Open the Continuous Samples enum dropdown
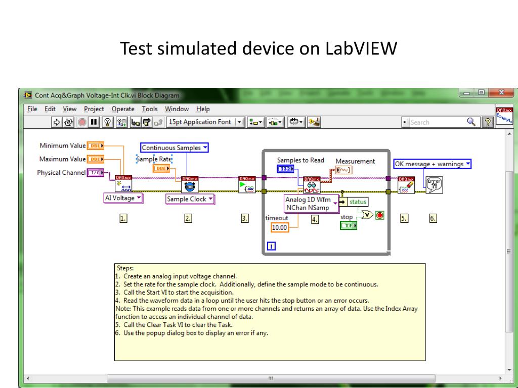The height and width of the screenshot is (388, 518). point(174,148)
